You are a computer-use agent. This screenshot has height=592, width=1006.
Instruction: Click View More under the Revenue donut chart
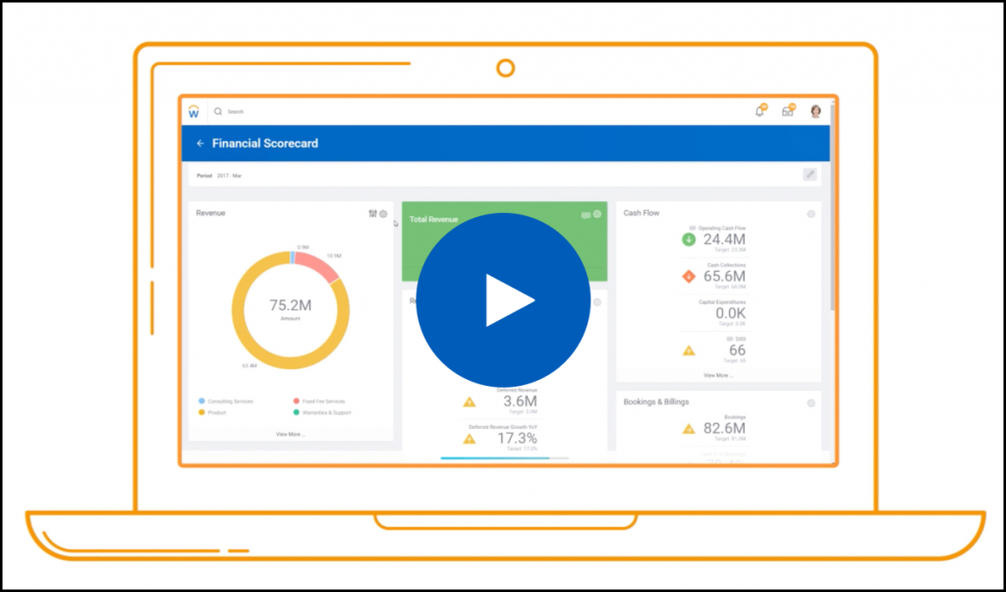[290, 434]
